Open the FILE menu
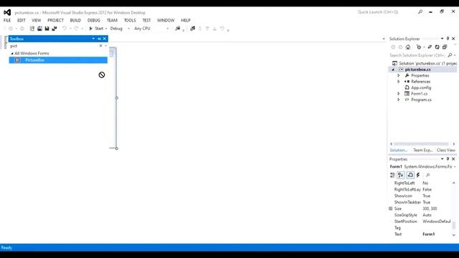Screen dimensions: 459x258 7,20
